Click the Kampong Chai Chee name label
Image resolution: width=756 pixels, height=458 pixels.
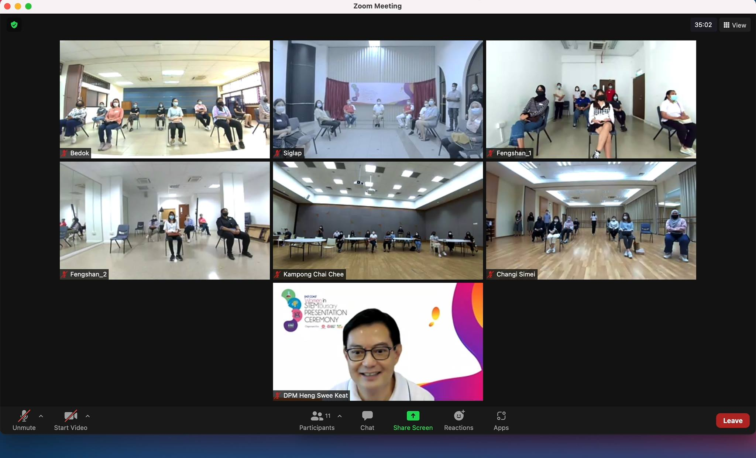(x=313, y=274)
